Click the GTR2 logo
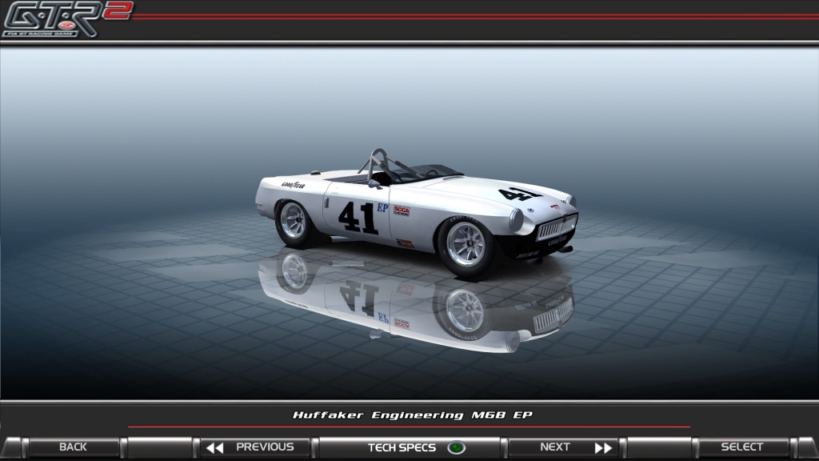This screenshot has height=461, width=819. [x=68, y=19]
